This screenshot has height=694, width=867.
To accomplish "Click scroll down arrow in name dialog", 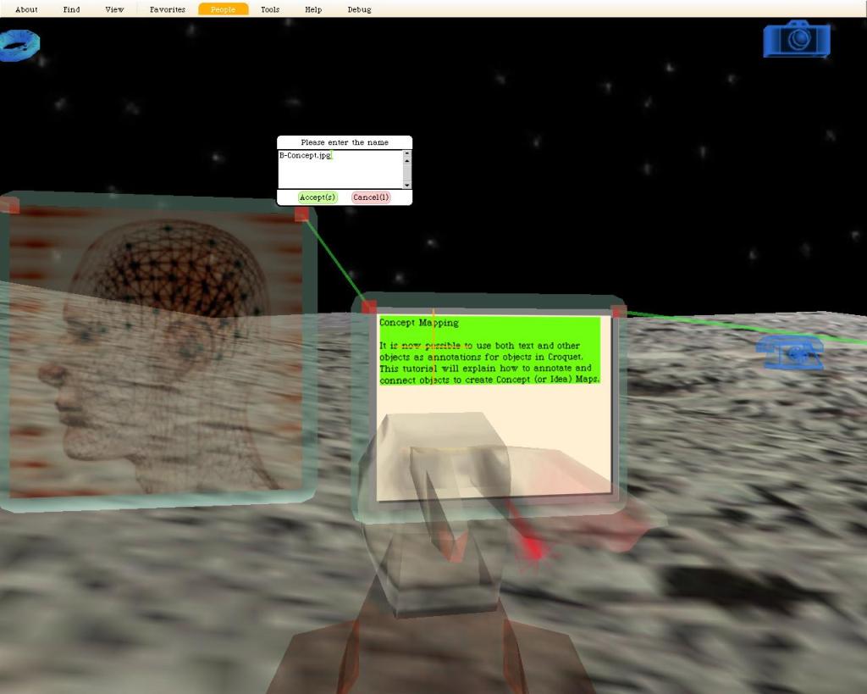I will (x=407, y=185).
